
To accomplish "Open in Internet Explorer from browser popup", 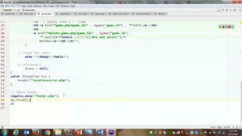I will point(233,27).
